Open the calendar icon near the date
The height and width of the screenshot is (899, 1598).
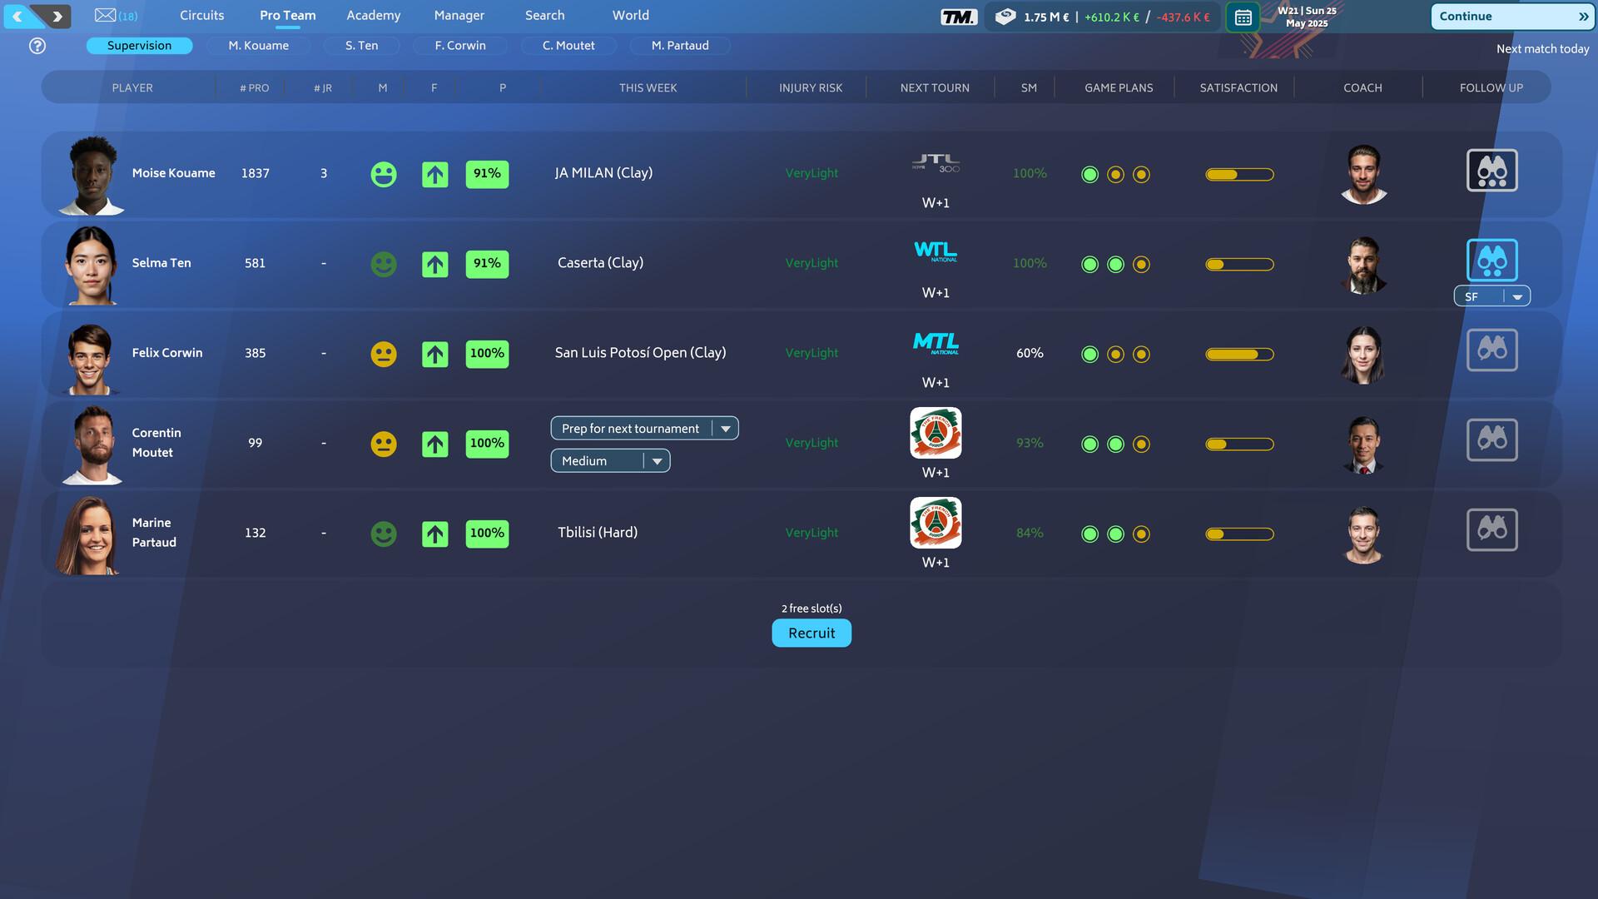(x=1243, y=17)
